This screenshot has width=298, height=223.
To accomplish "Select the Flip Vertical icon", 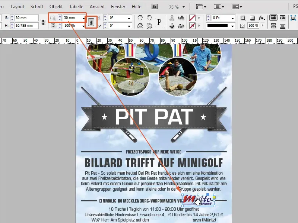I will click(150, 26).
